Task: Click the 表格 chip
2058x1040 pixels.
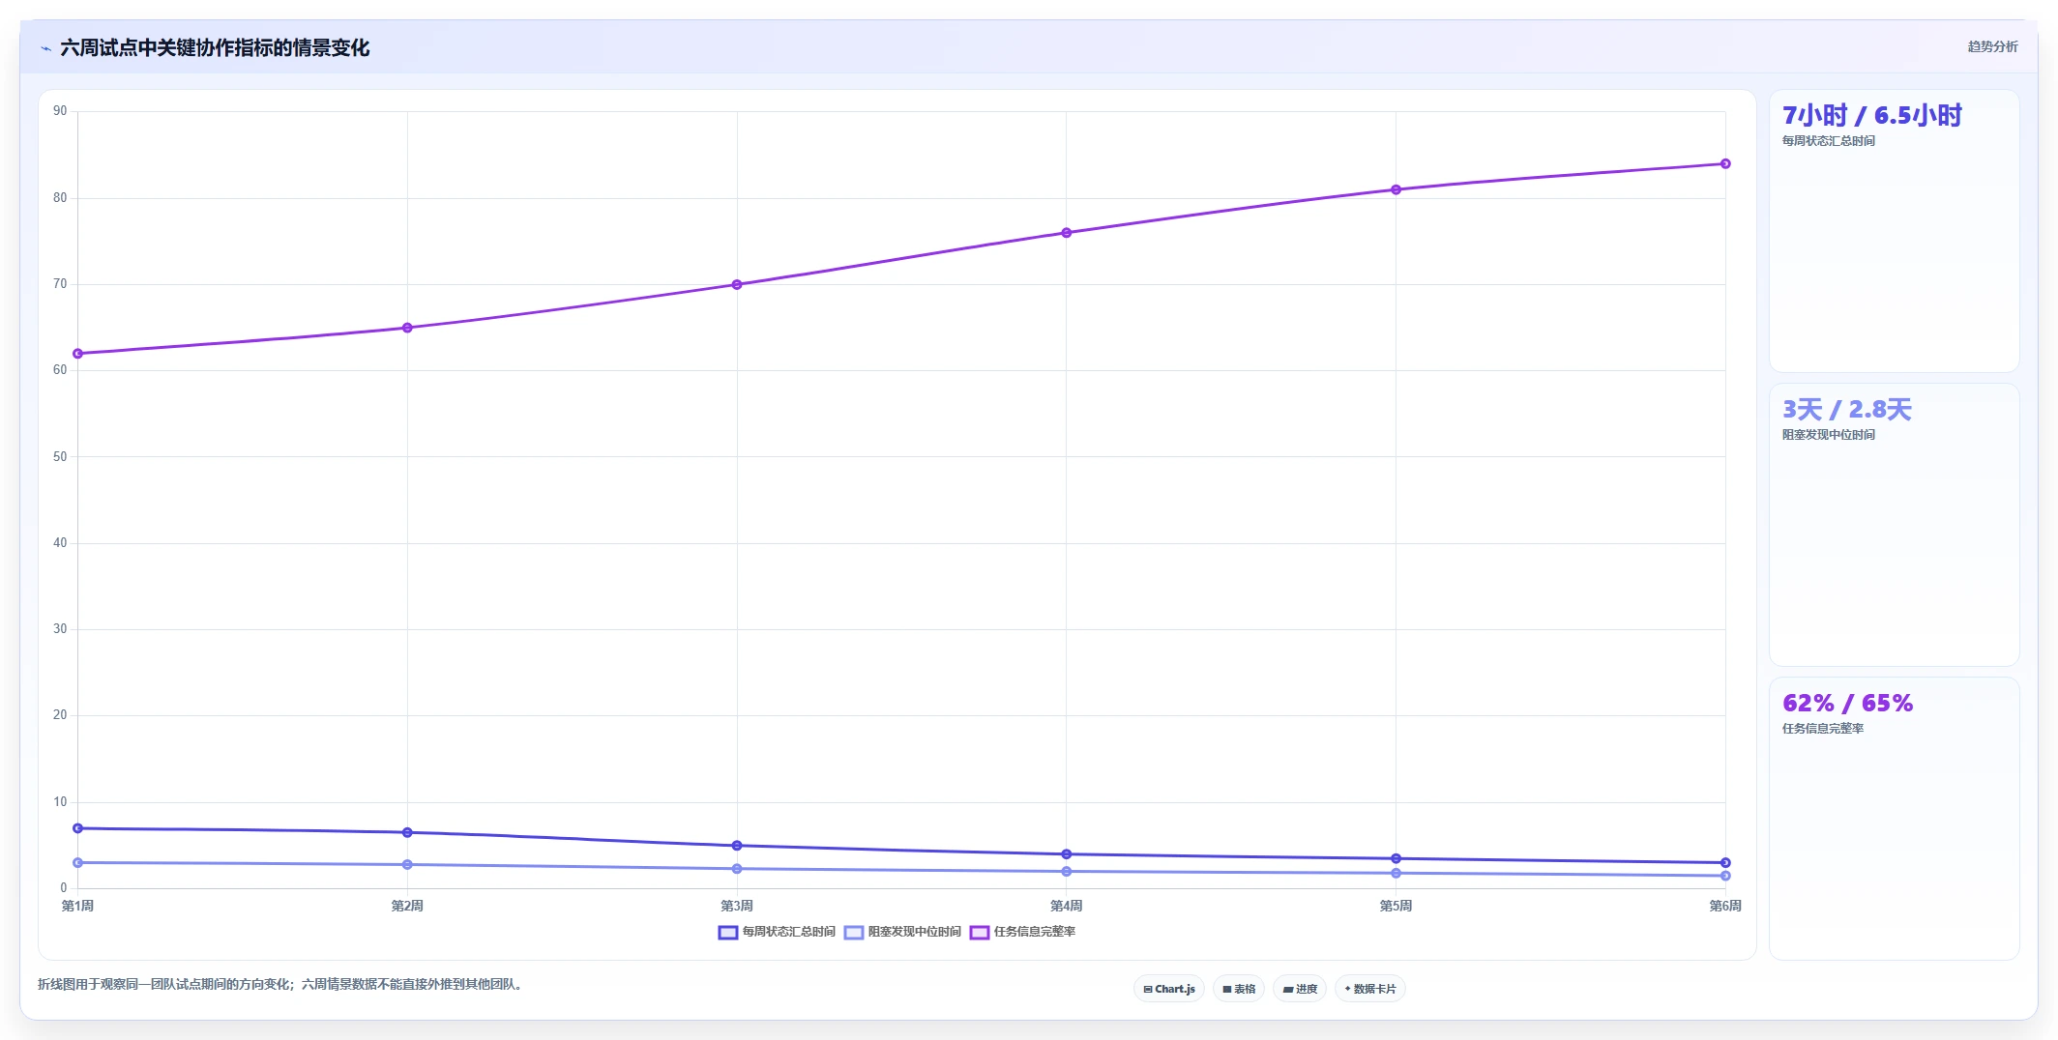Action: coord(1238,989)
